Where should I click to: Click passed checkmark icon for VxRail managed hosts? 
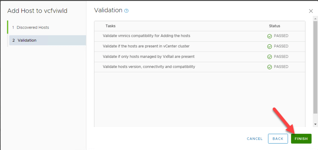pos(270,57)
